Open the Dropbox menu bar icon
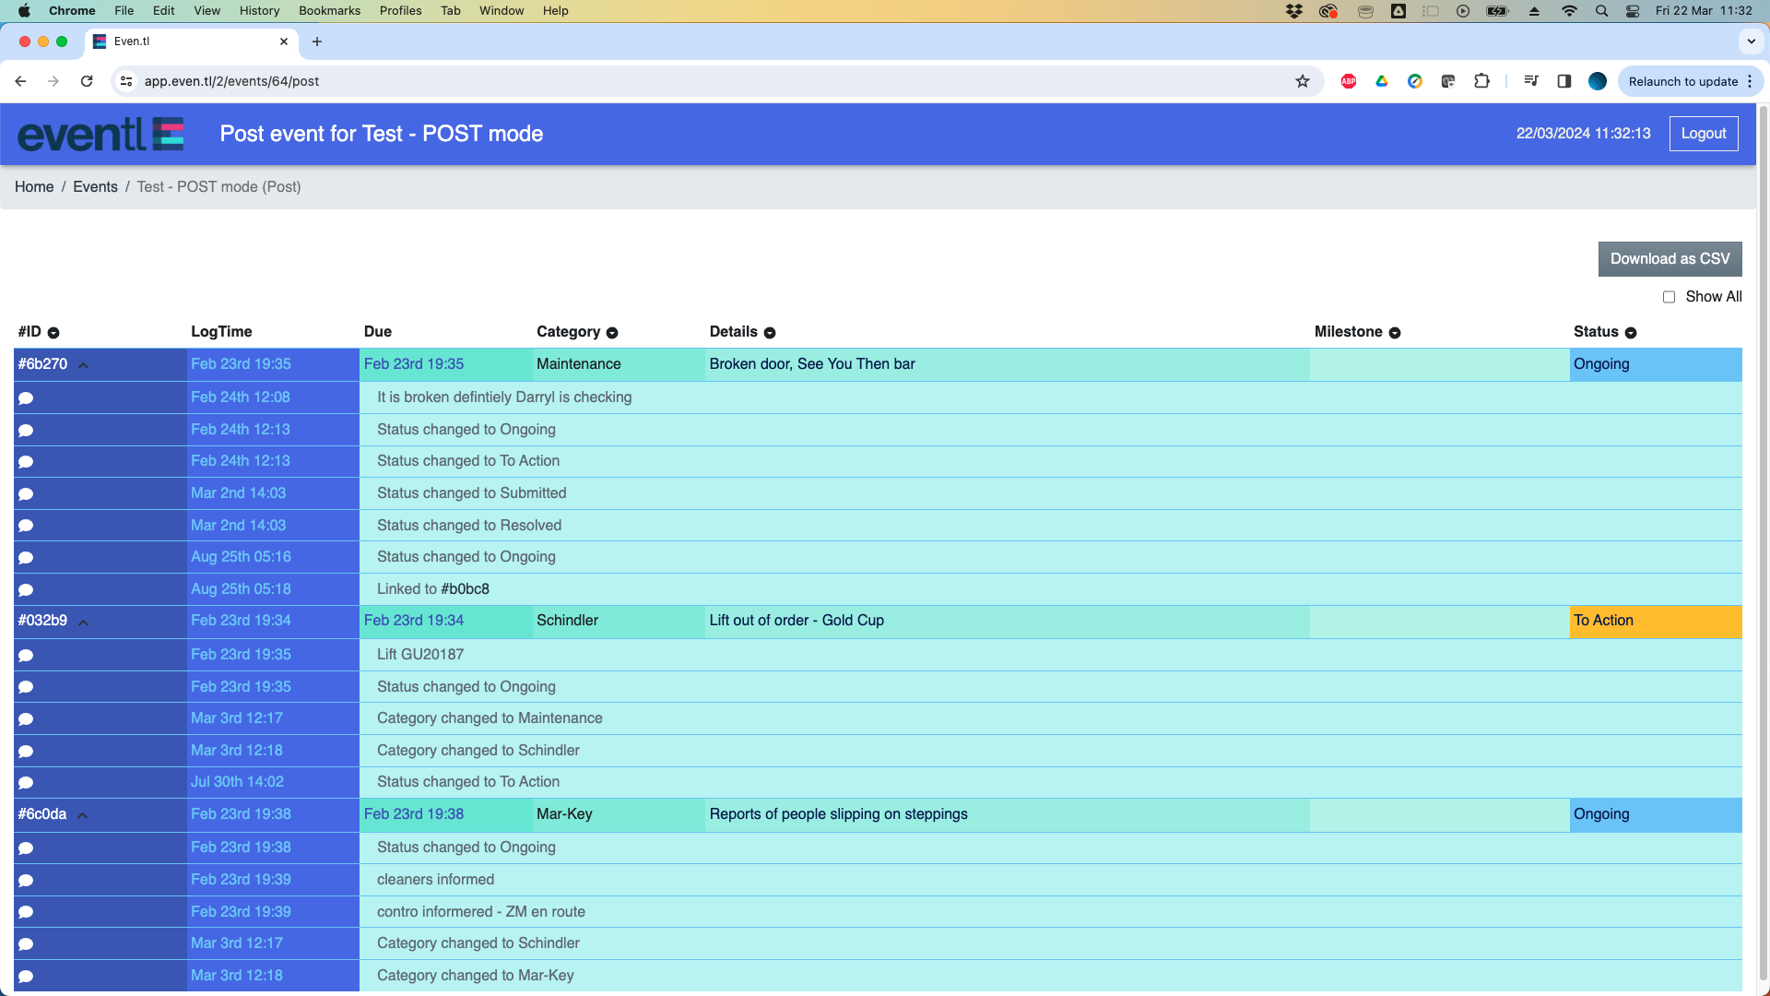Screen dimensions: 1770x996 pyautogui.click(x=1294, y=11)
